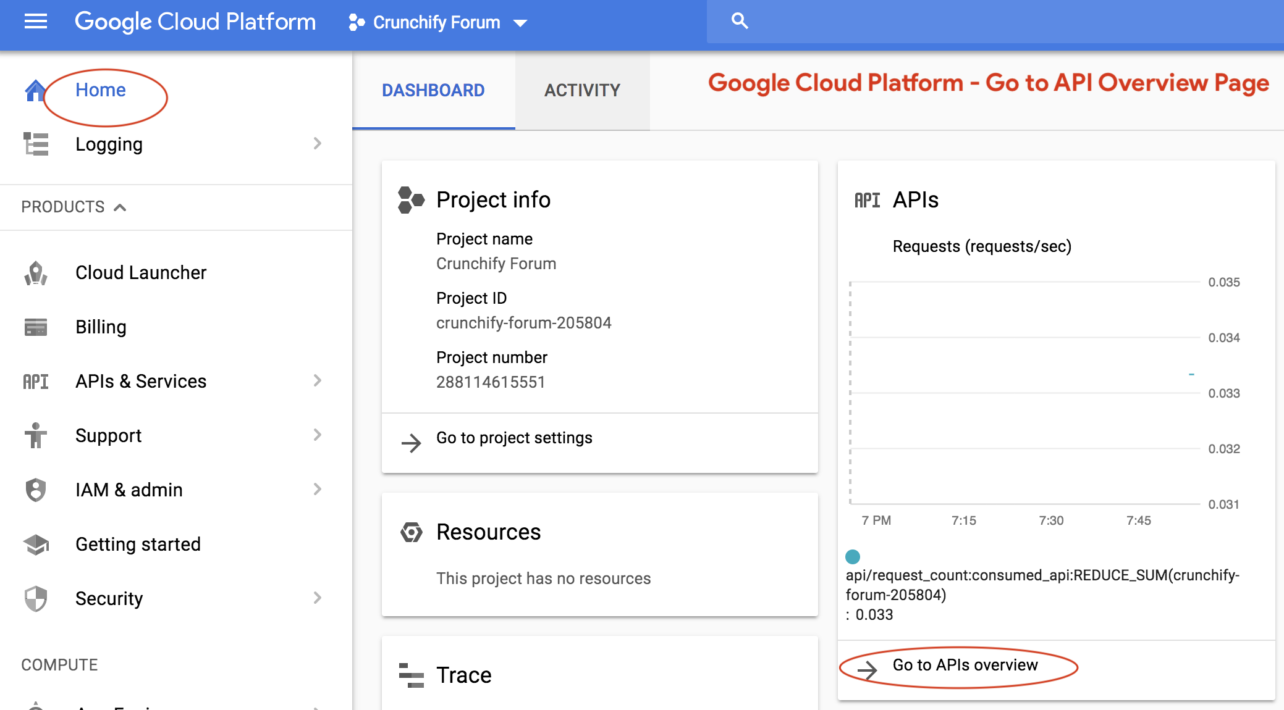This screenshot has height=710, width=1284.
Task: Select Home in the sidebar
Action: point(101,90)
